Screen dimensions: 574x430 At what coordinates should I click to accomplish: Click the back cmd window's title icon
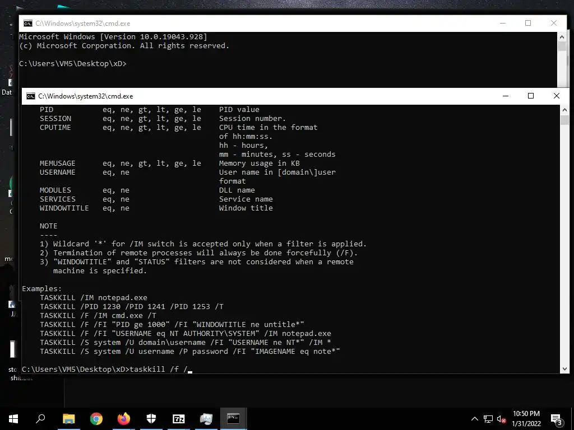[28, 24]
